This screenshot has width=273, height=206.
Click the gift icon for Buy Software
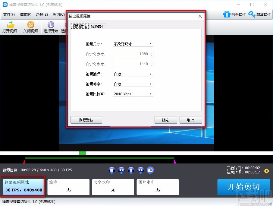(227, 14)
